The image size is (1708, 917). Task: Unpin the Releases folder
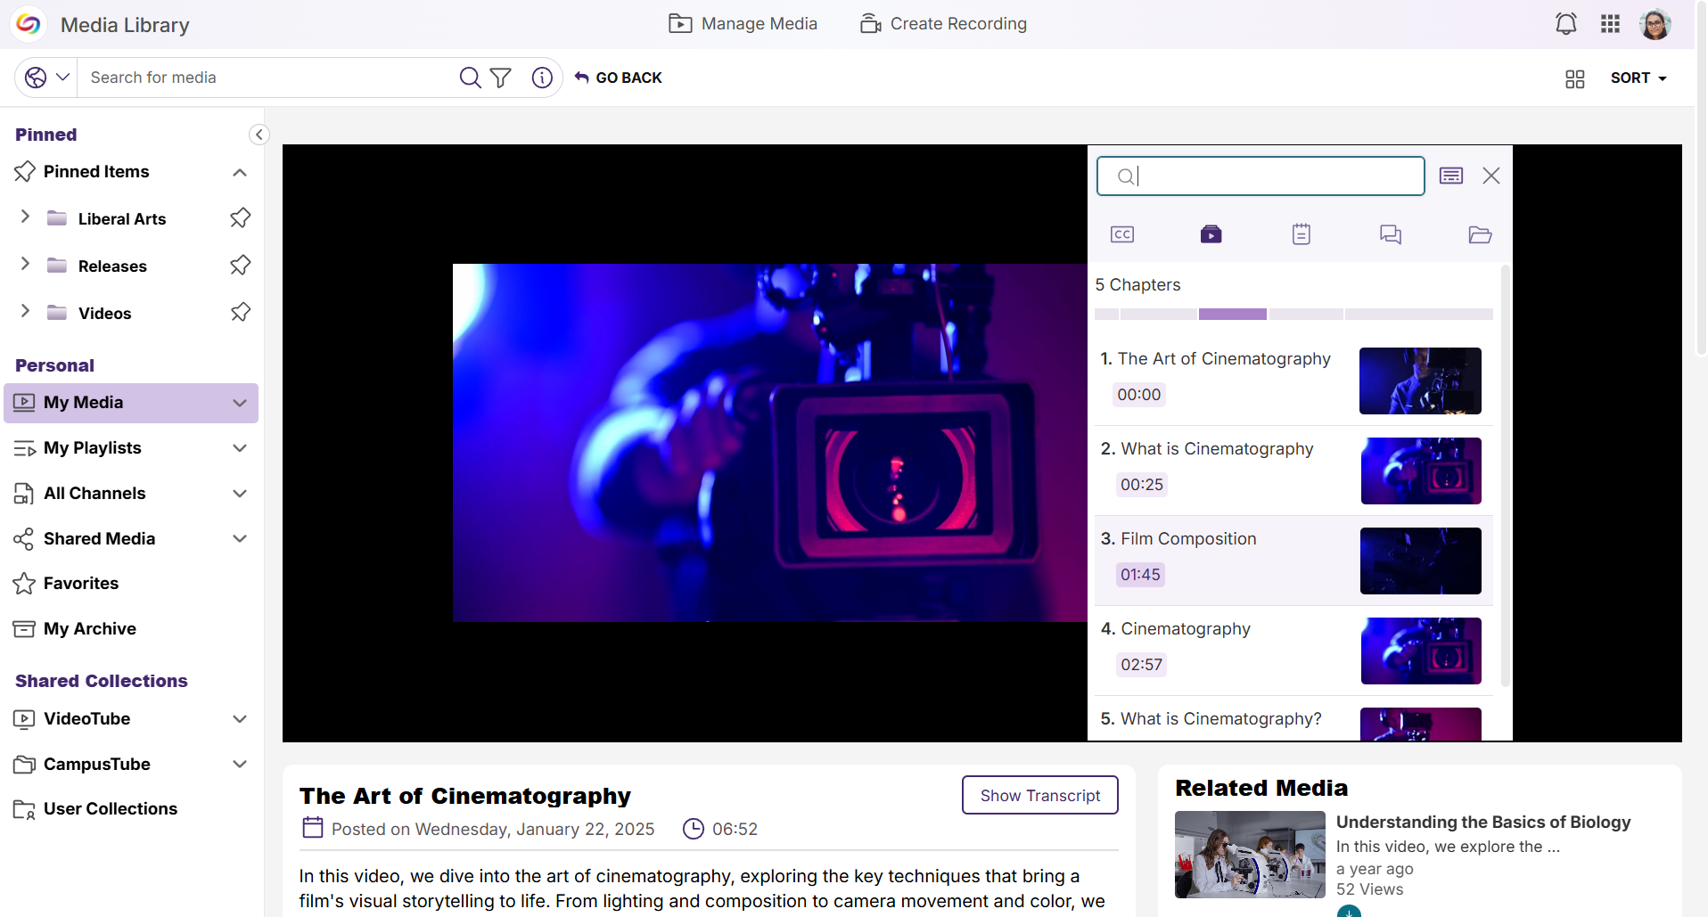click(x=241, y=266)
